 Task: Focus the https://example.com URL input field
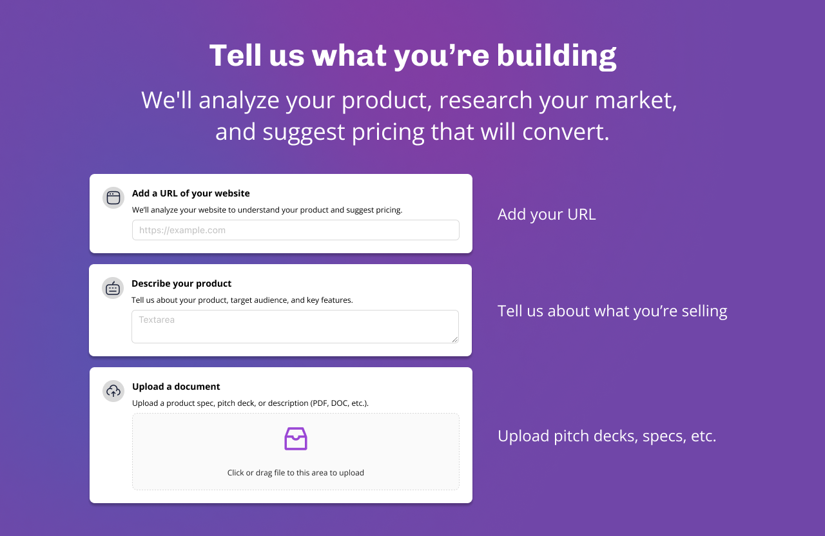(x=296, y=230)
